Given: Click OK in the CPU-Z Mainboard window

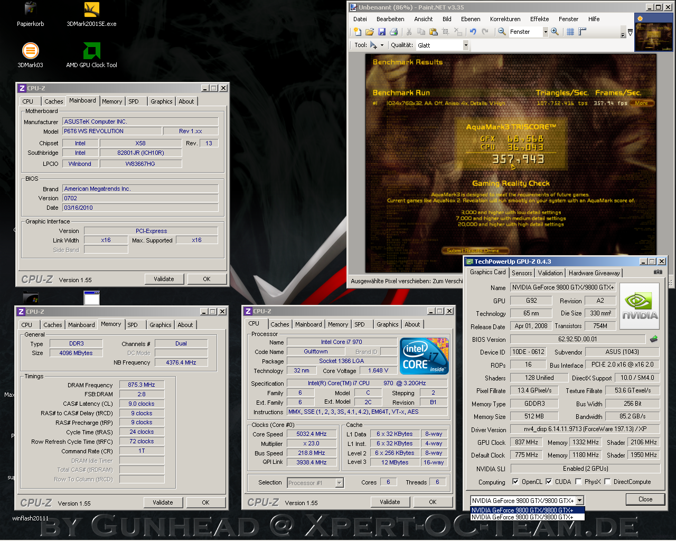Looking at the screenshot, I should point(206,279).
